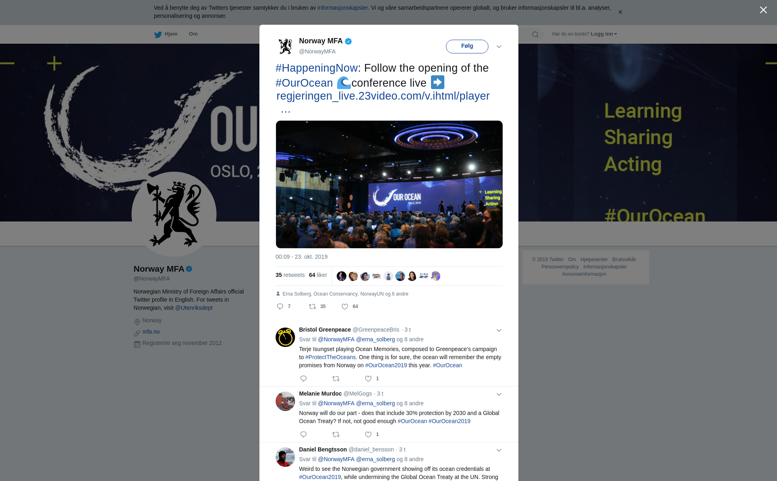Like the Norway MFA tweet via the heart icon
777x481 pixels.
345,306
